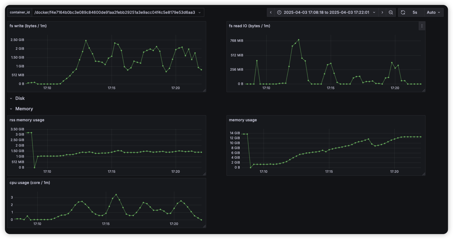This screenshot has width=453, height=239.
Task: Click the 5s refresh interval button
Action: point(415,12)
